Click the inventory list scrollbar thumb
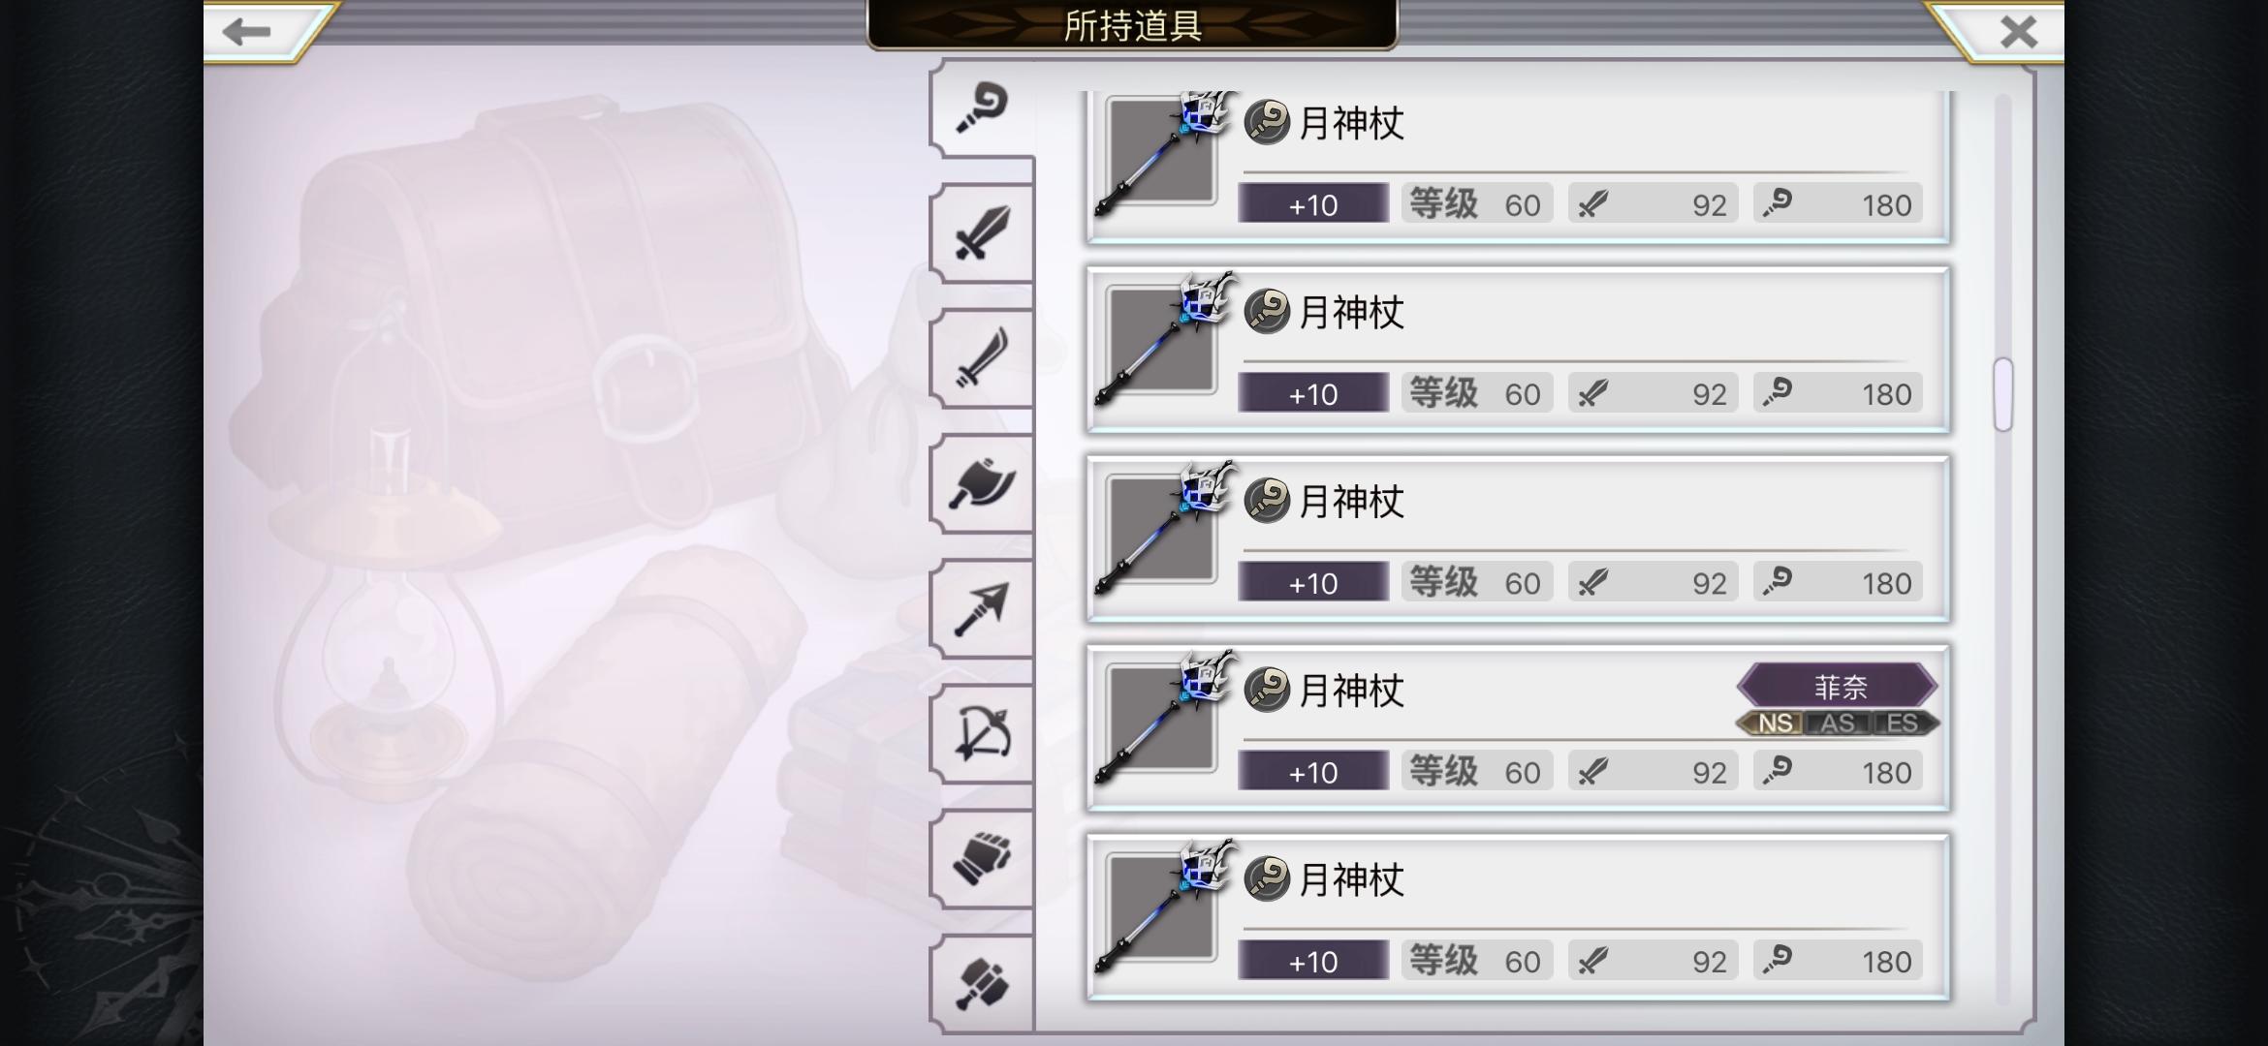 2003,394
